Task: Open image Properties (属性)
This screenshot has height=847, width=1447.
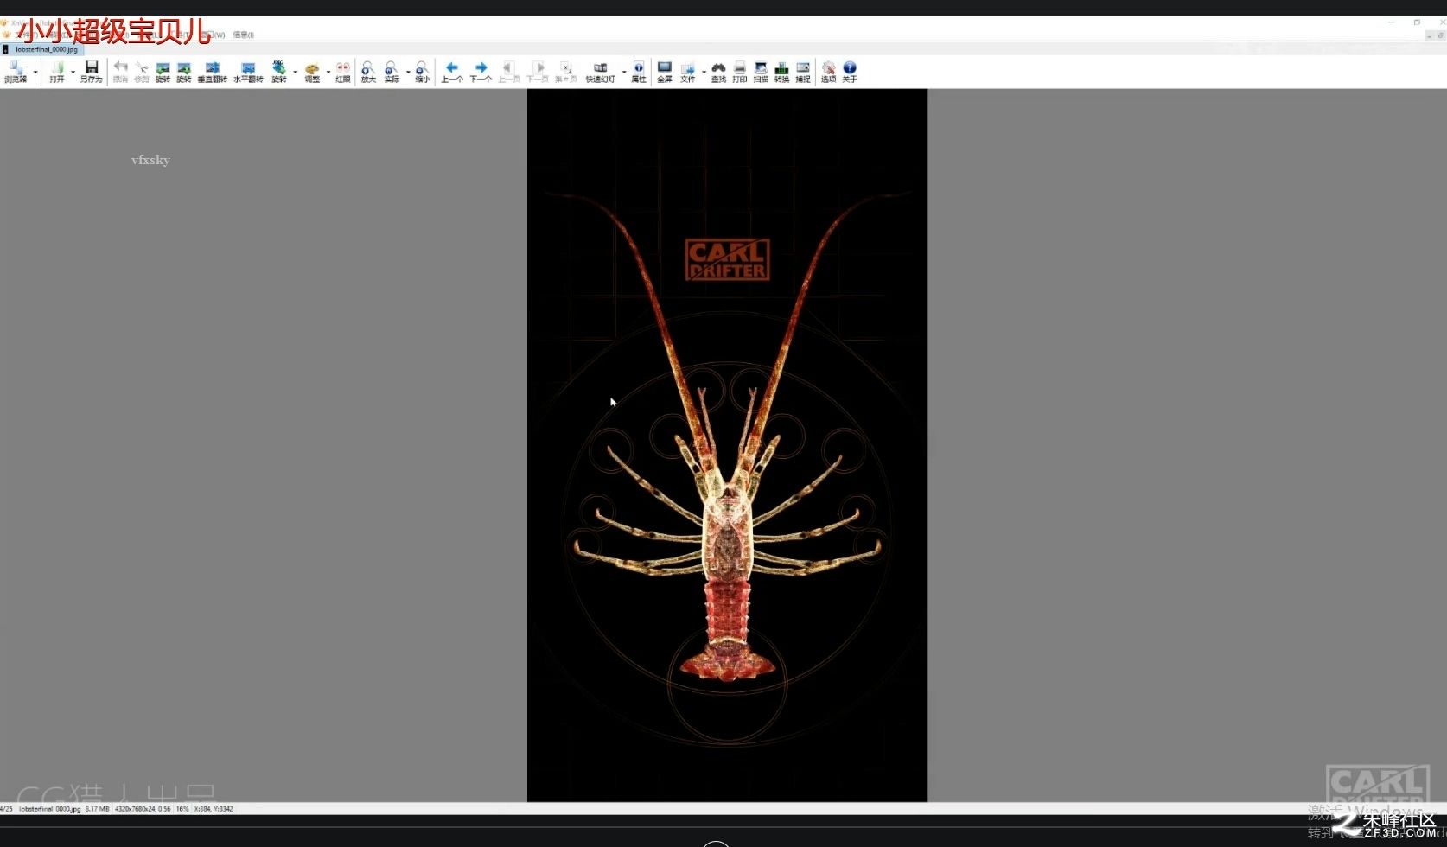Action: (639, 72)
